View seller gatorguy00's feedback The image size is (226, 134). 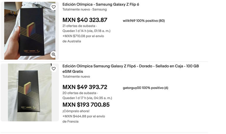point(145,88)
